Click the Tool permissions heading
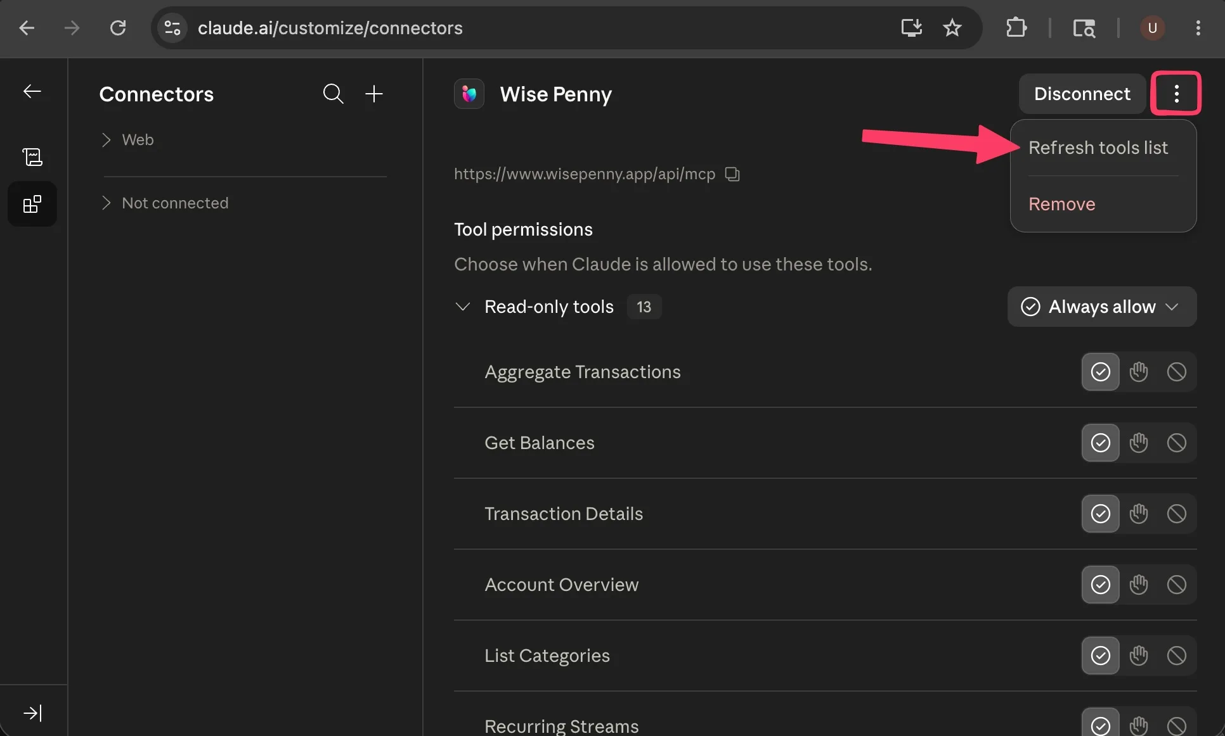The width and height of the screenshot is (1225, 736). point(523,229)
